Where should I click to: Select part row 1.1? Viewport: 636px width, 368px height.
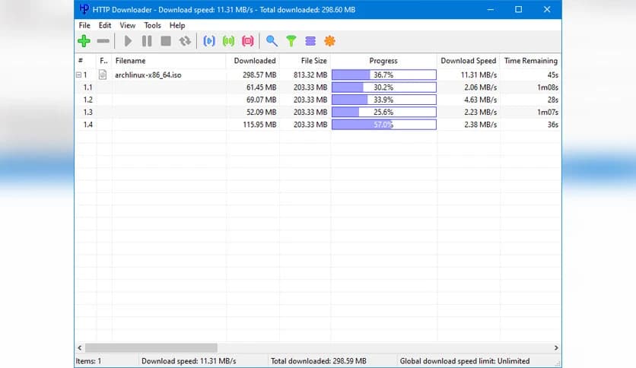point(318,87)
